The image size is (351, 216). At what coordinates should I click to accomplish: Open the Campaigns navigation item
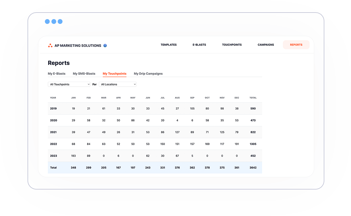pyautogui.click(x=266, y=45)
